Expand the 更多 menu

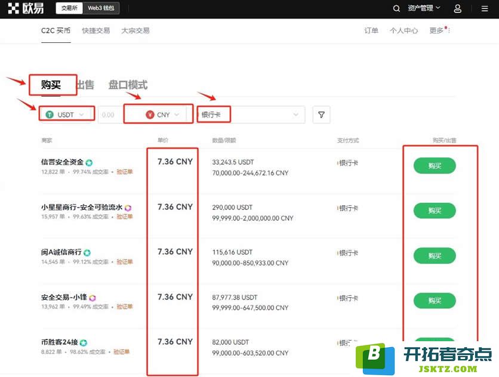pos(439,30)
